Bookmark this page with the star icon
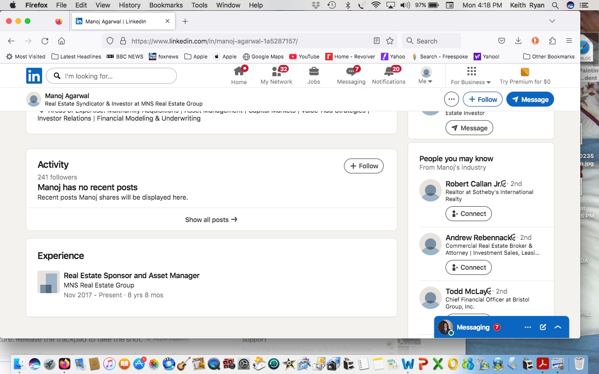Viewport: 599px width, 374px height. click(x=390, y=41)
